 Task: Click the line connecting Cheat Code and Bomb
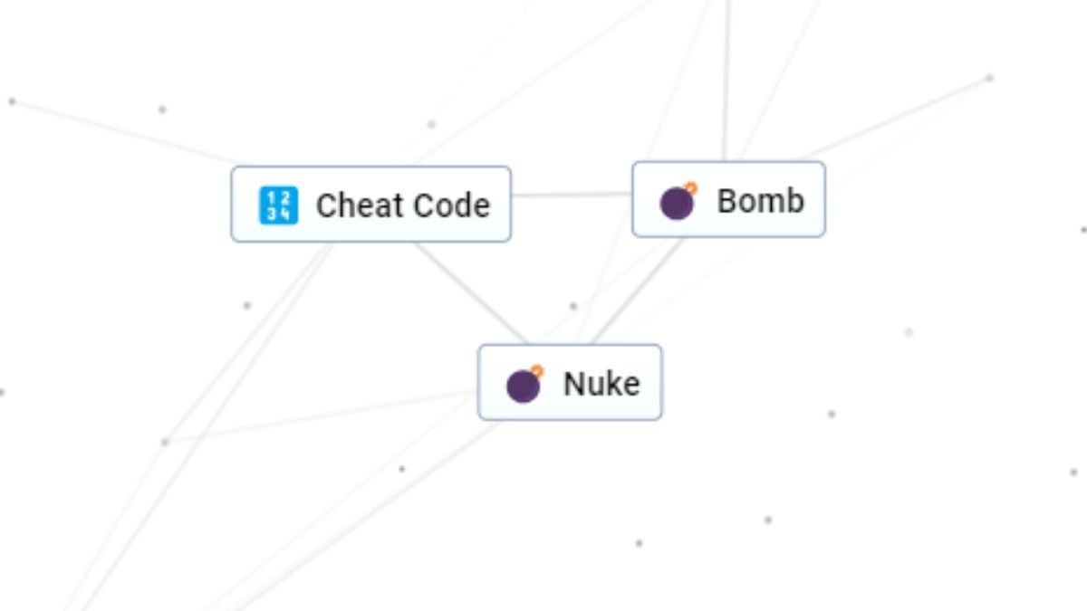[x=572, y=196]
